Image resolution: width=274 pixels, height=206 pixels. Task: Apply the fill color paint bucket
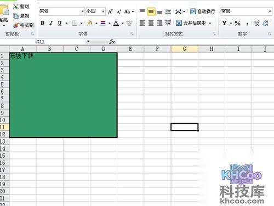point(90,23)
